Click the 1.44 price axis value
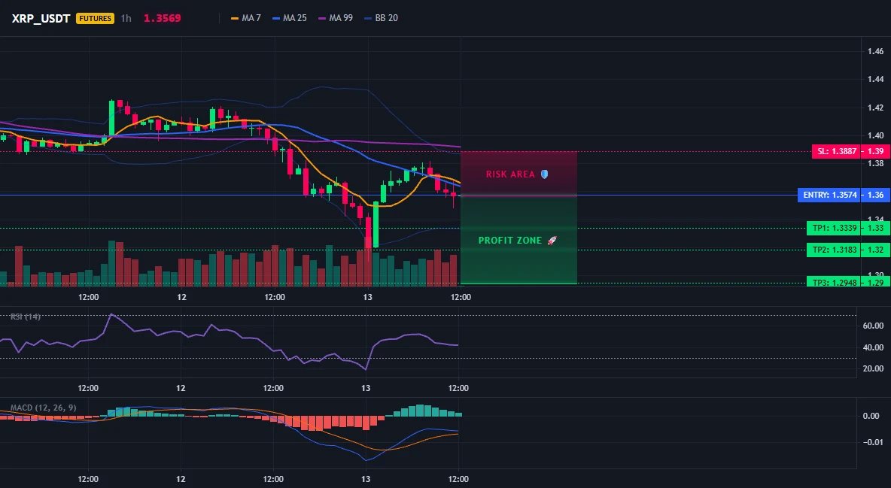This screenshot has width=891, height=488. coord(875,80)
